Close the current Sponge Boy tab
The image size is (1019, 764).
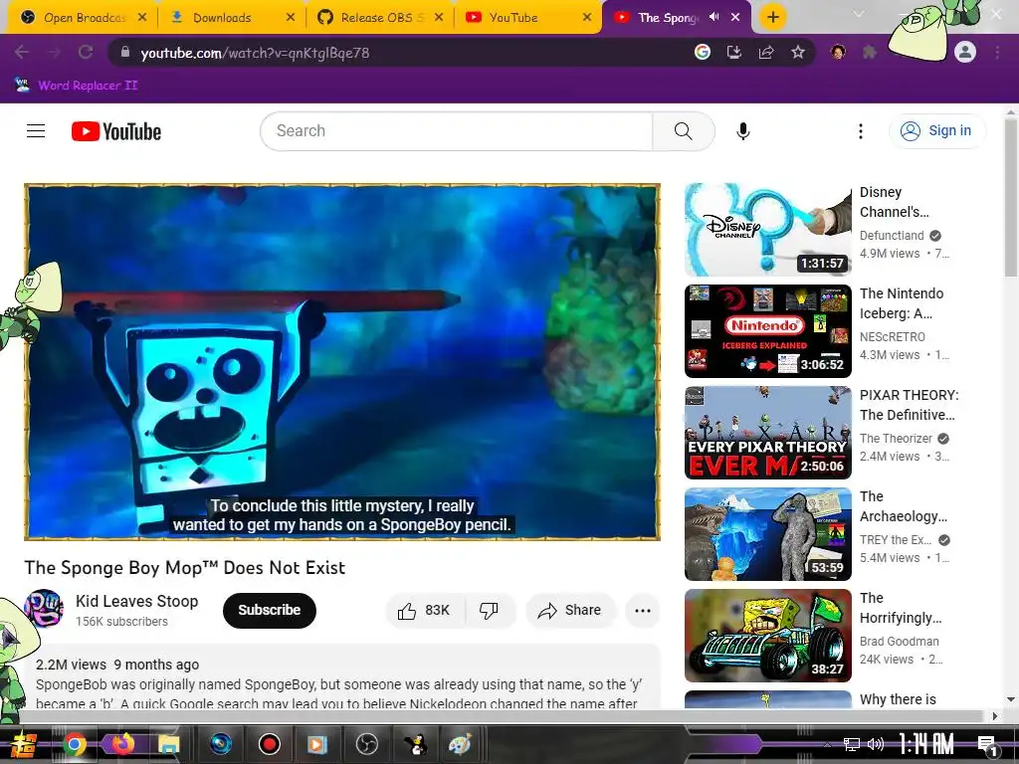point(735,17)
